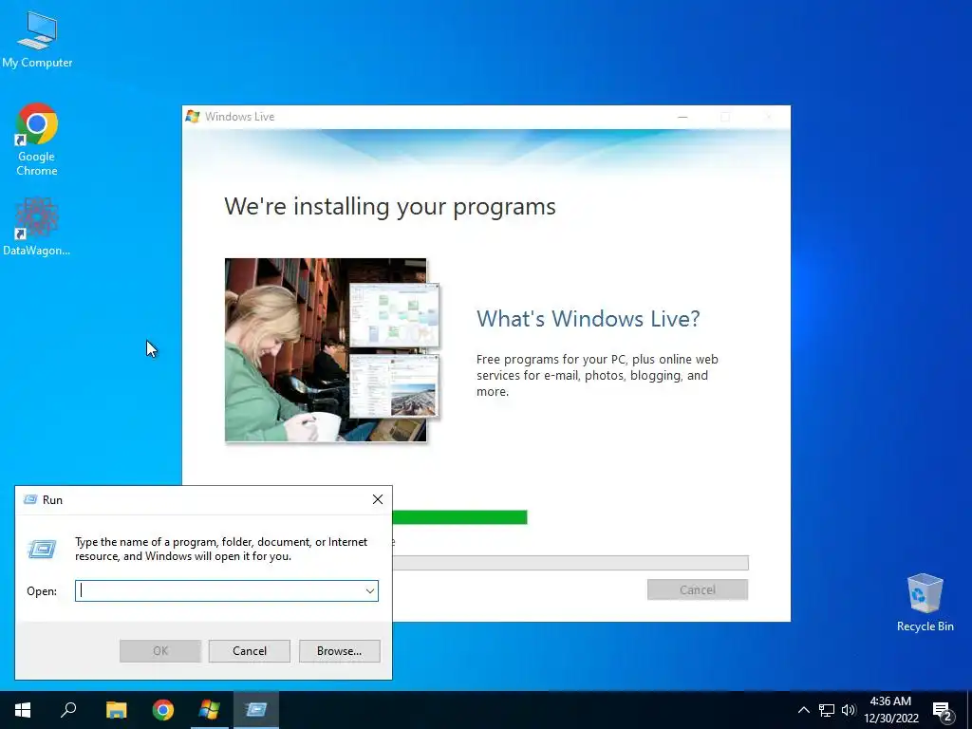The image size is (972, 729).
Task: Click the "What's Windows Live?" heading
Action: (x=588, y=319)
